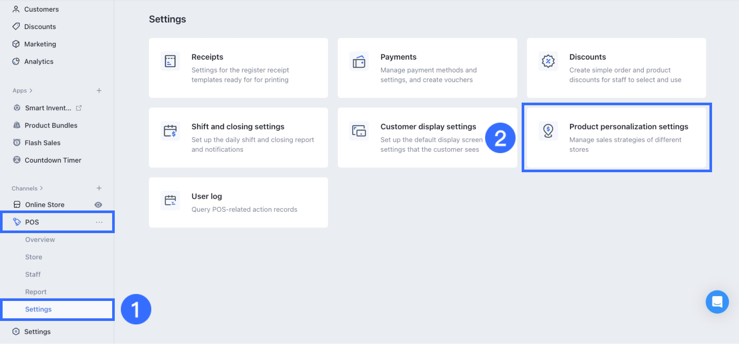Click the bottom Settings gear icon
The image size is (739, 344).
tap(16, 331)
